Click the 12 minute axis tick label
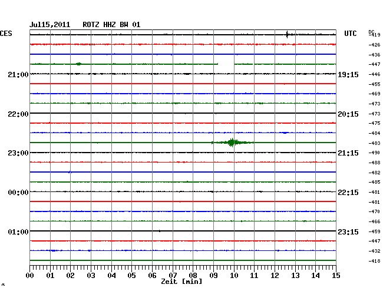Screen dimensions: 383x291 [x=275, y=276]
